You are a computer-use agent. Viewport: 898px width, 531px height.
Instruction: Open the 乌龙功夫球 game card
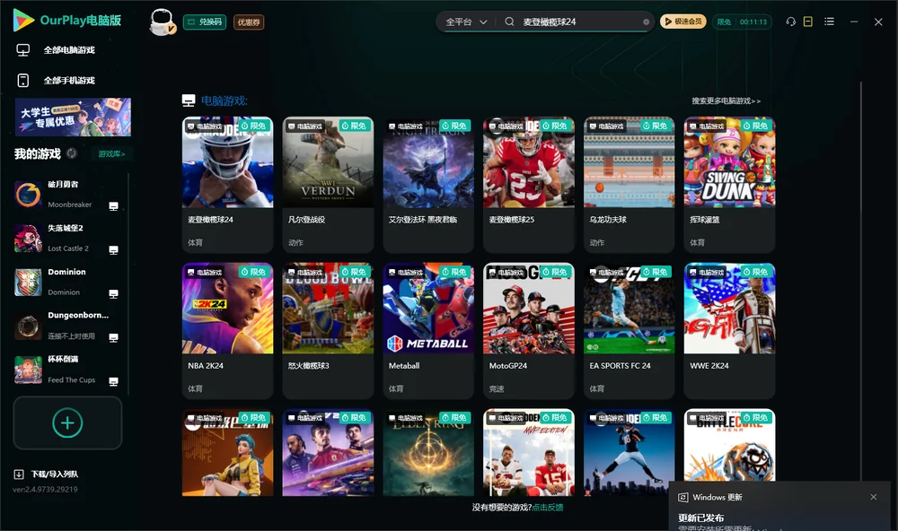pyautogui.click(x=629, y=185)
